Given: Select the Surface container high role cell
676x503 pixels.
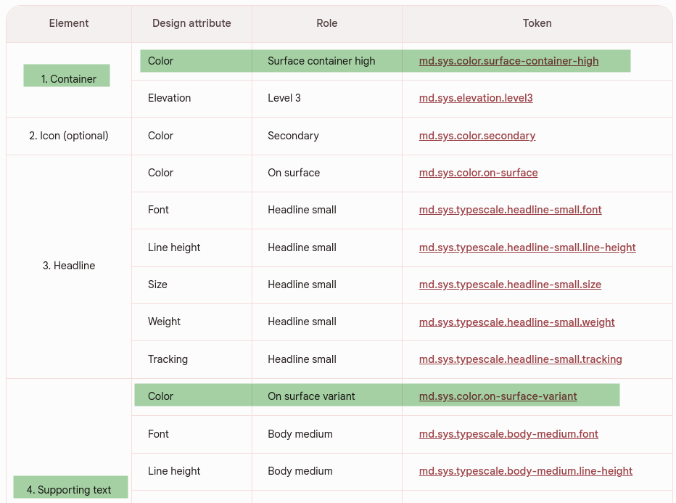Looking at the screenshot, I should click(x=321, y=61).
